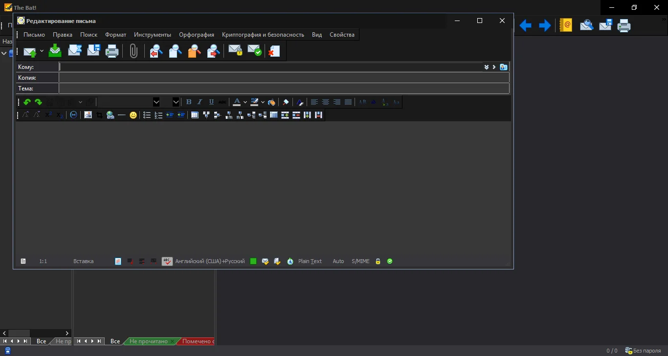Click the save draft envelope with floppy icon

[93, 51]
